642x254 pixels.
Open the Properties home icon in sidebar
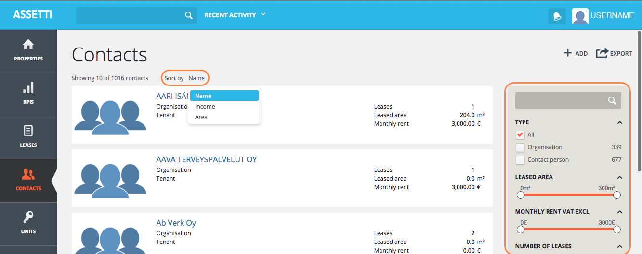[28, 45]
